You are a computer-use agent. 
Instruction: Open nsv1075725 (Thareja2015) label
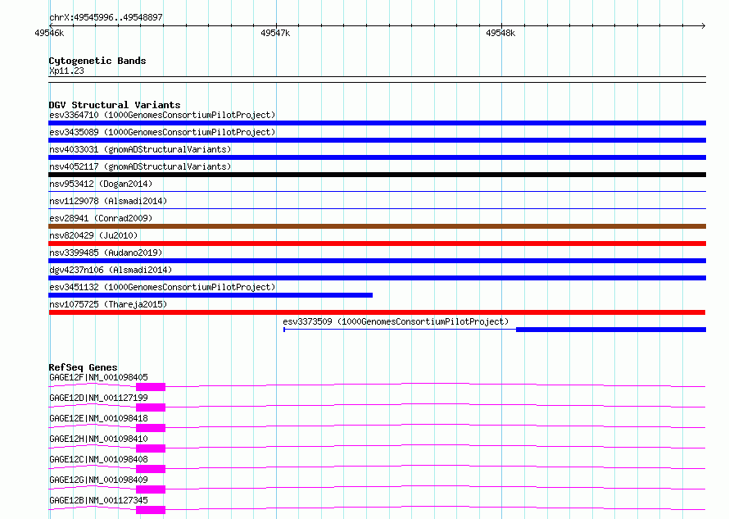[x=108, y=304]
